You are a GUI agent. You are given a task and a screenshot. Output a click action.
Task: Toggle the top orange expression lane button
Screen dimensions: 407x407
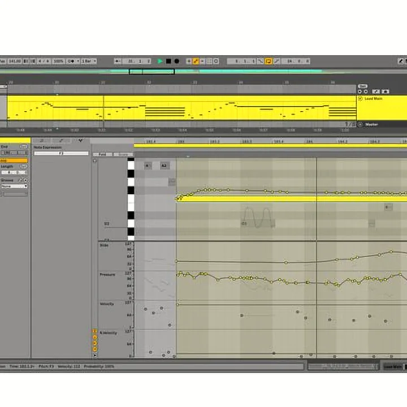click(95, 331)
